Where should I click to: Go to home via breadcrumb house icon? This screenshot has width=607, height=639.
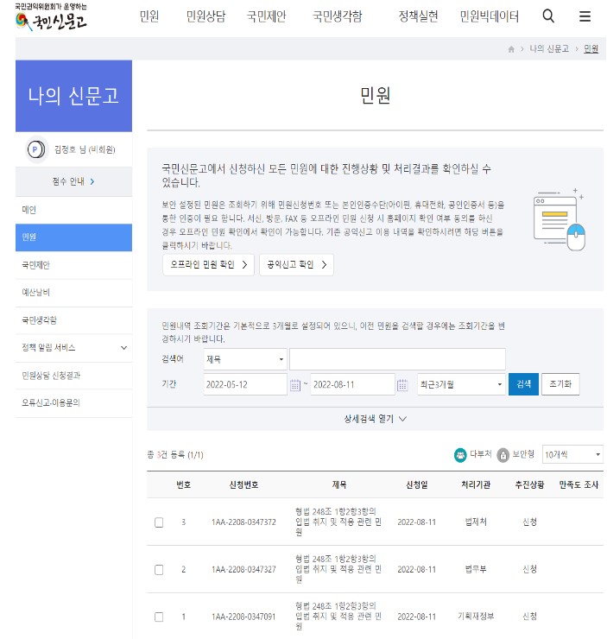(511, 49)
